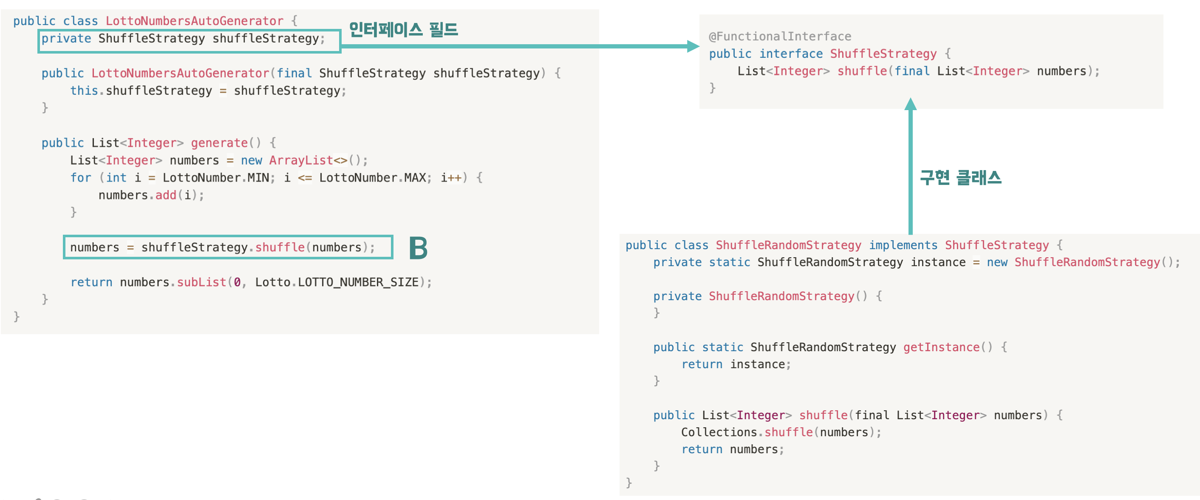Click the highlighted shuffleStrategy.shuffle(numbers) line box
Screen dimensions: 1200x500
click(x=227, y=247)
